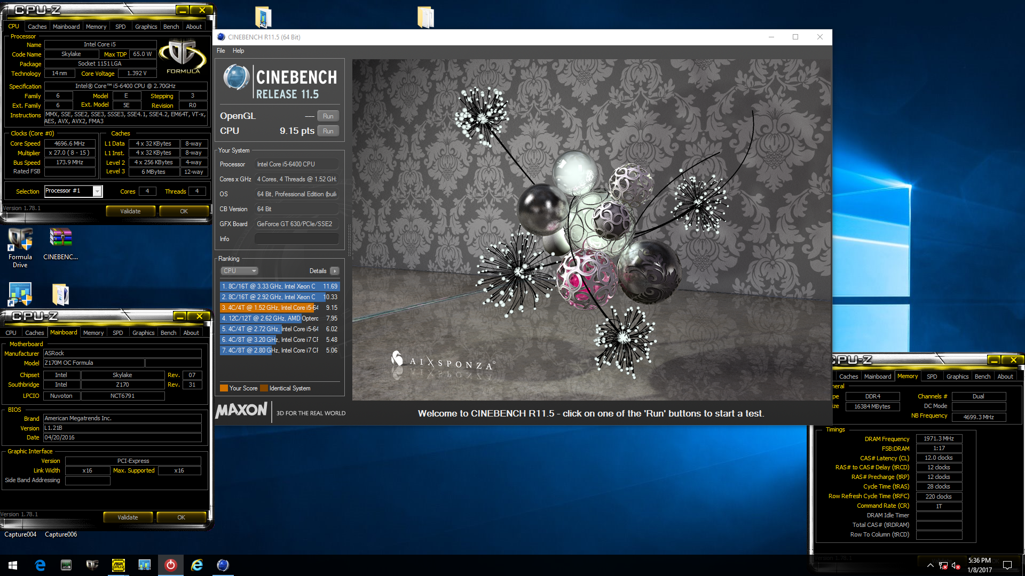The image size is (1025, 576).
Task: Switch to ASRock CPU-Z on the taskbar
Action: [x=119, y=565]
